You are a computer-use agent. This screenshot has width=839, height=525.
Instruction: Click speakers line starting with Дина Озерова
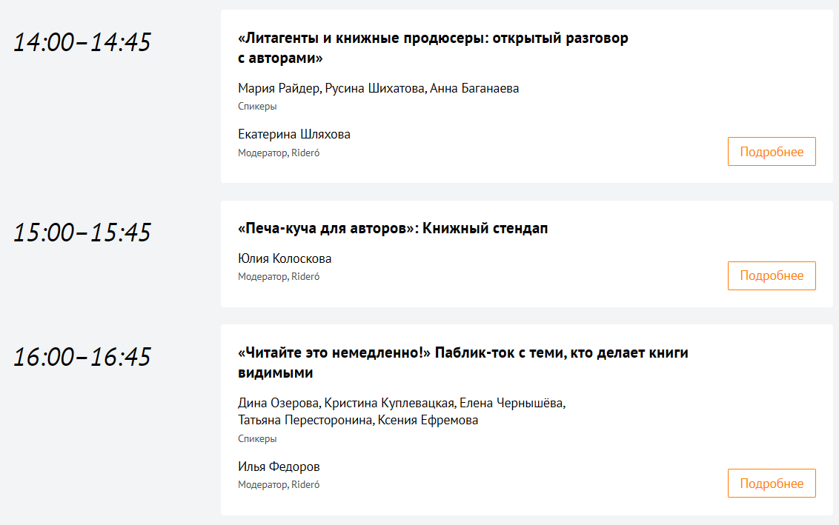(x=402, y=403)
